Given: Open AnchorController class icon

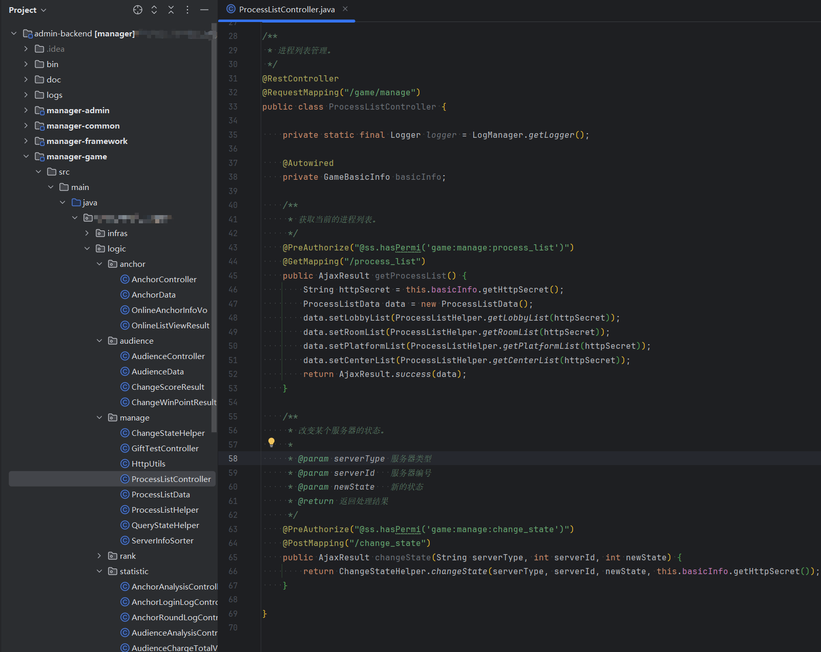Looking at the screenshot, I should click(x=125, y=279).
